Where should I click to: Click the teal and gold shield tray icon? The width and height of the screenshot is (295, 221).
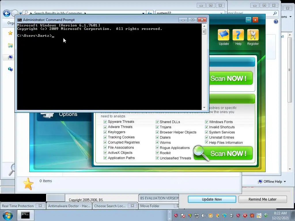224,215
